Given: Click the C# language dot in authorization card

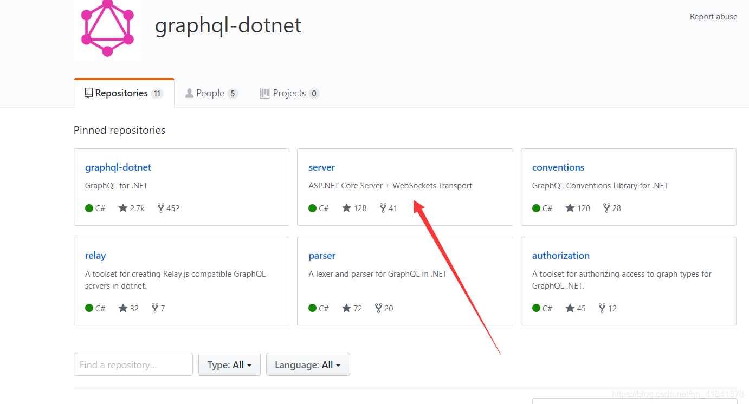Looking at the screenshot, I should 537,308.
